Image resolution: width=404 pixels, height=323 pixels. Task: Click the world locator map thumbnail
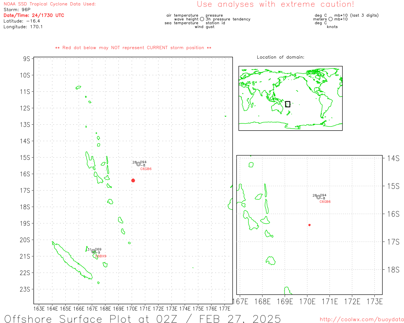[x=290, y=98]
